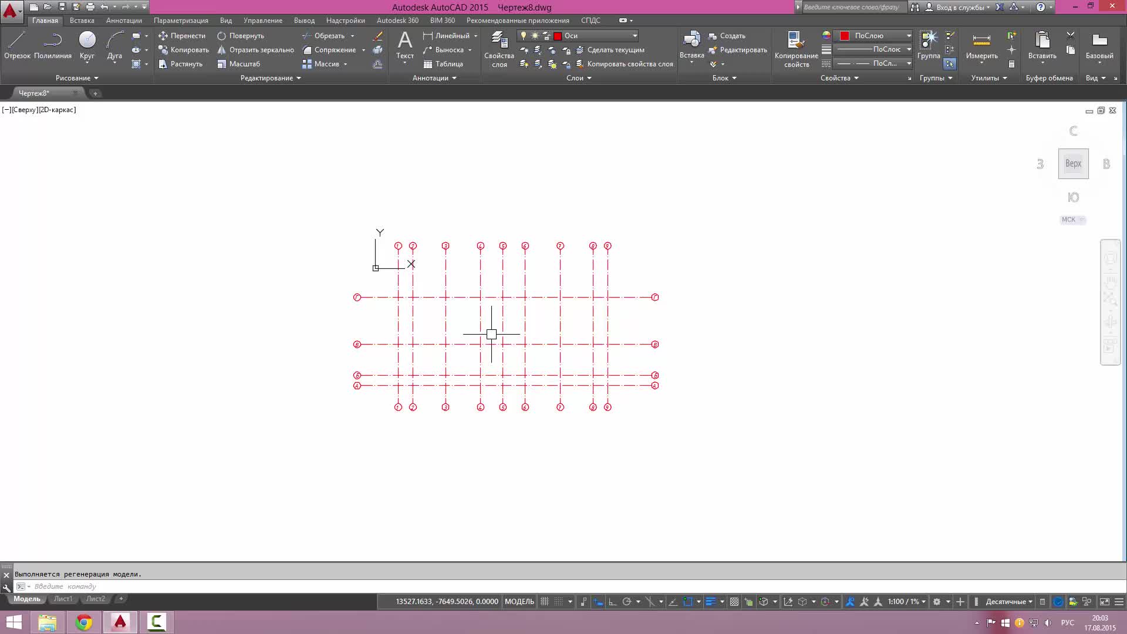Expand the Слои panel
Screen dimensions: 1127x634
click(x=579, y=78)
